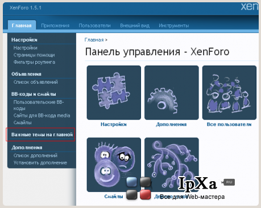Select Важные темы на главной

[x=42, y=134]
